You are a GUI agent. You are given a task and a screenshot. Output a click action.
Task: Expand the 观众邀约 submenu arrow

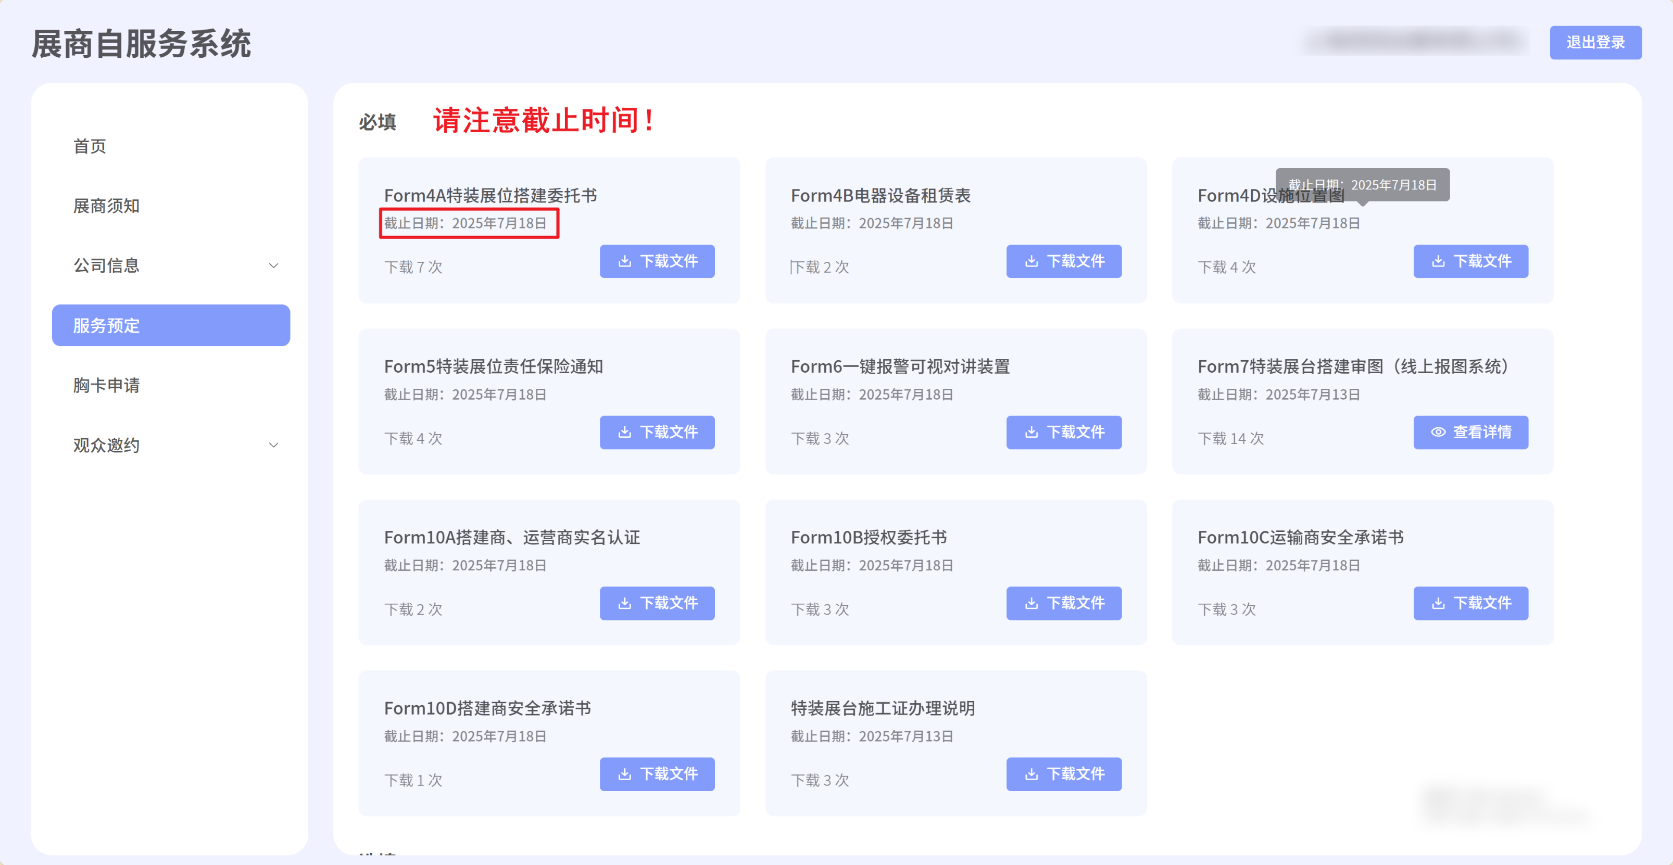[x=273, y=445]
